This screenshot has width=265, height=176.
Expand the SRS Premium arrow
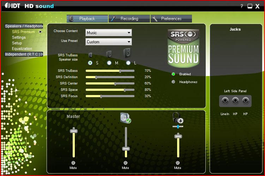[40, 32]
